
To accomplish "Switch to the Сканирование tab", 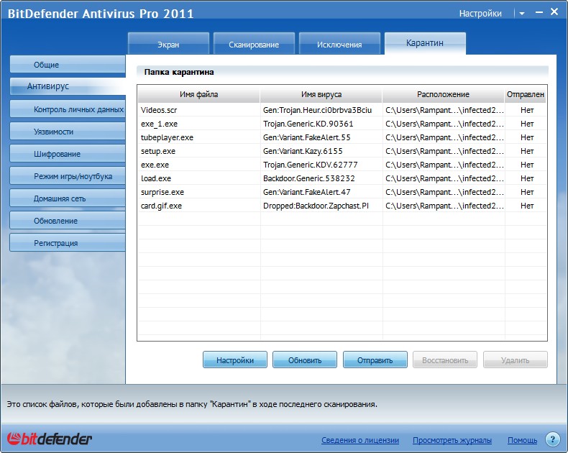I will [x=254, y=44].
